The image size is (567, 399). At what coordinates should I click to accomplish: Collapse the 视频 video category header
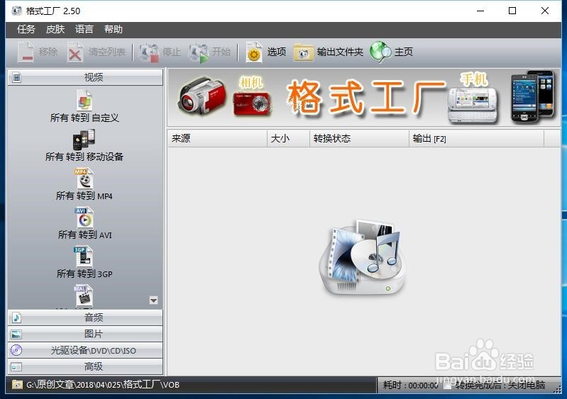(x=85, y=77)
